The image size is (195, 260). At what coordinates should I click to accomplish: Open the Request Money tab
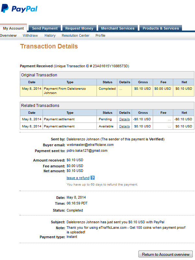tap(79, 28)
